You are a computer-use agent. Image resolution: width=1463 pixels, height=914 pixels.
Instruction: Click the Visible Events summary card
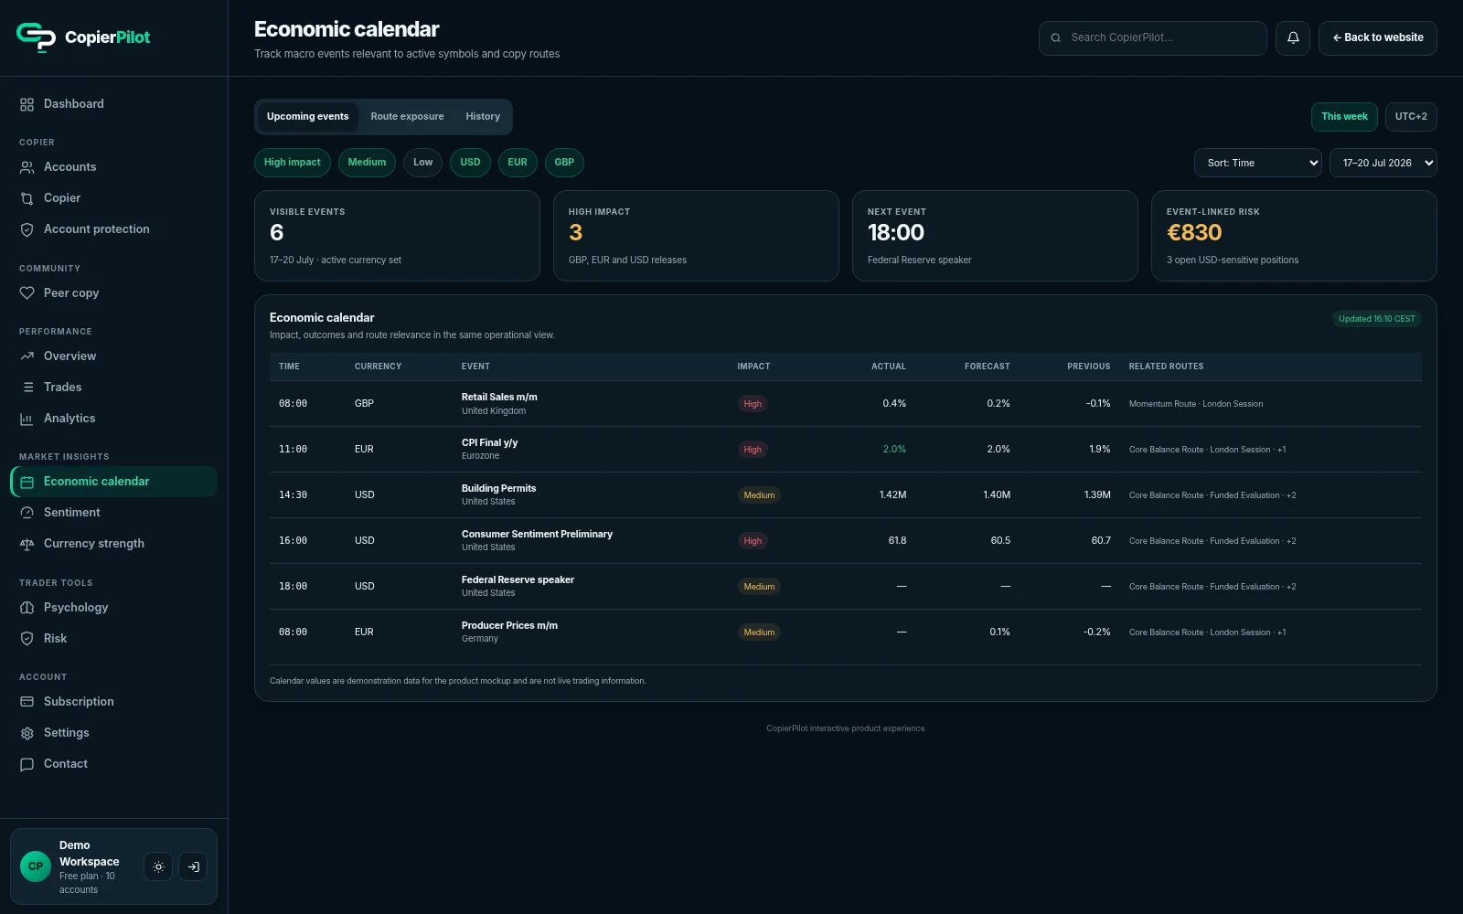(397, 236)
